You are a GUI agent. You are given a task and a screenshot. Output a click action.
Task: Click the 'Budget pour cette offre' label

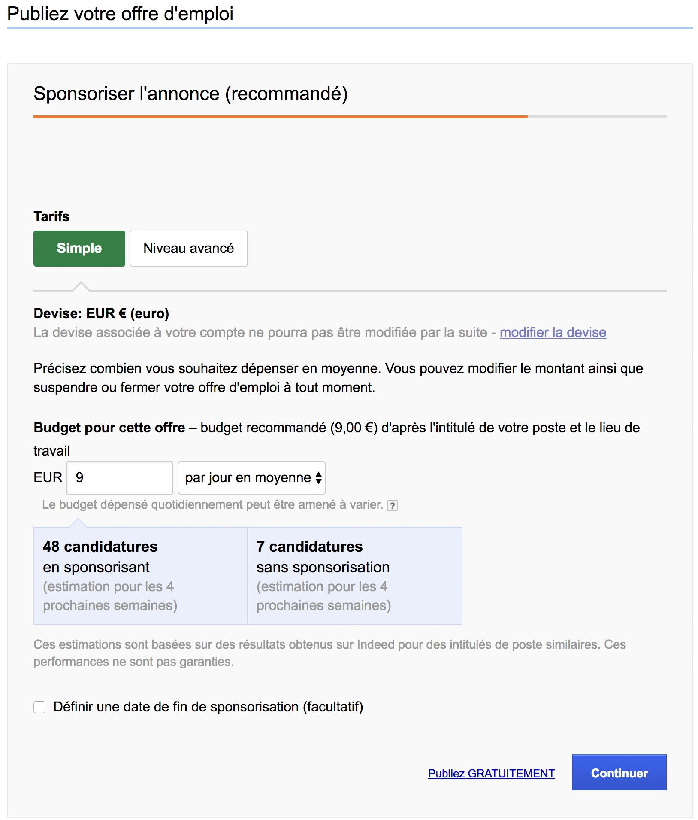[109, 428]
